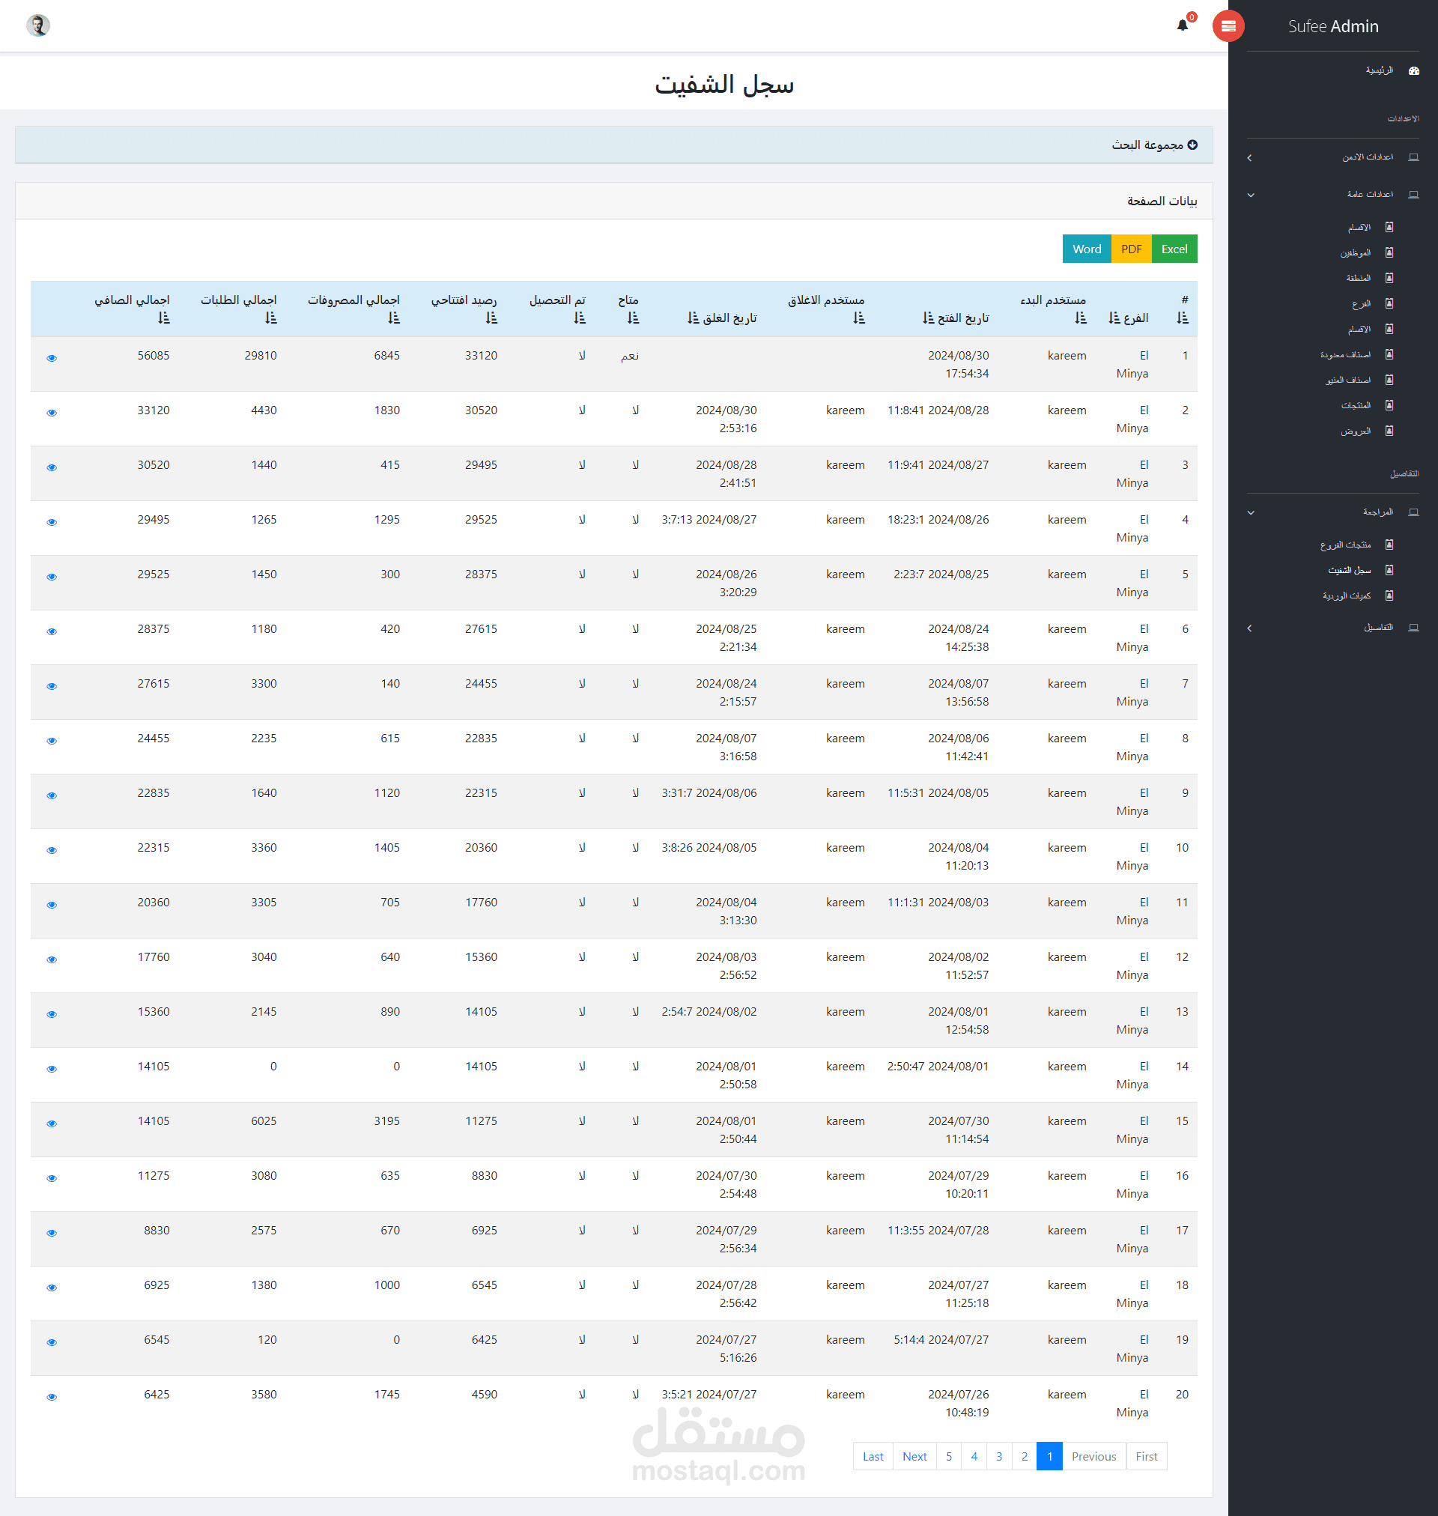
Task: View details eye icon for row 20
Action: (x=52, y=1397)
